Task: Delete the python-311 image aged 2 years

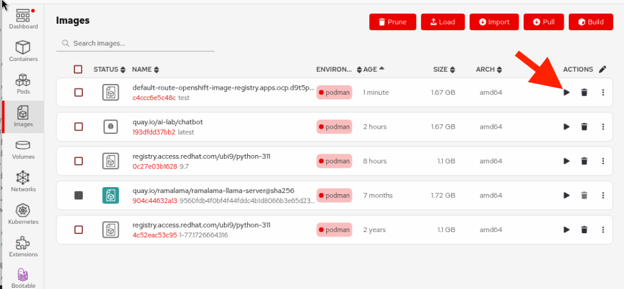Action: [x=584, y=229]
